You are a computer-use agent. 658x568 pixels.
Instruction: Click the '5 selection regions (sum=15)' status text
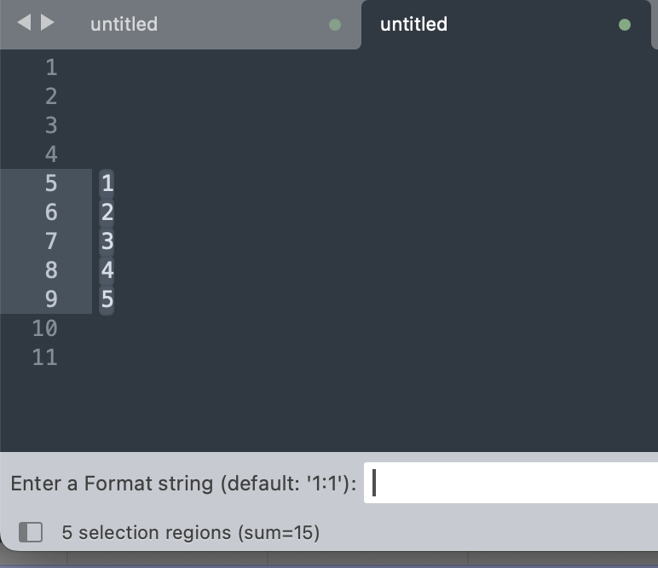[x=191, y=532]
